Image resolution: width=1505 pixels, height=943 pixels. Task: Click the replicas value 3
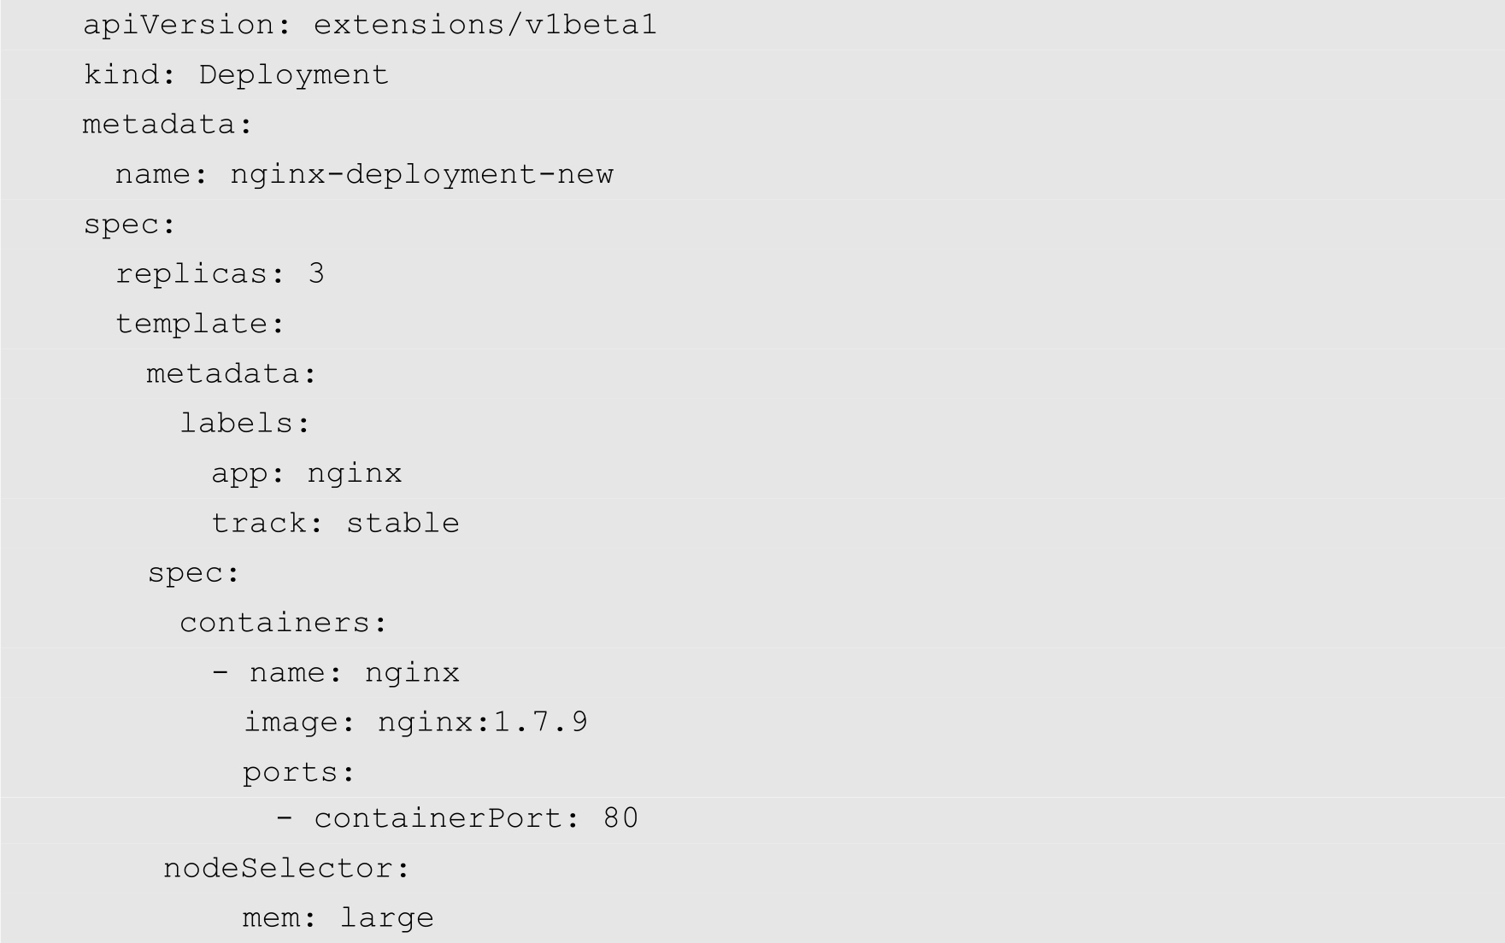click(x=316, y=274)
